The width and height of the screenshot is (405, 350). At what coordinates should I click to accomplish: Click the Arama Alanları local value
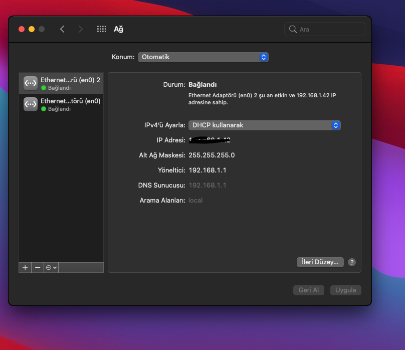coord(195,201)
